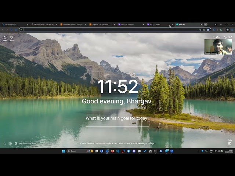Click the taskbar Search box
The image size is (235, 176).
[80, 151]
